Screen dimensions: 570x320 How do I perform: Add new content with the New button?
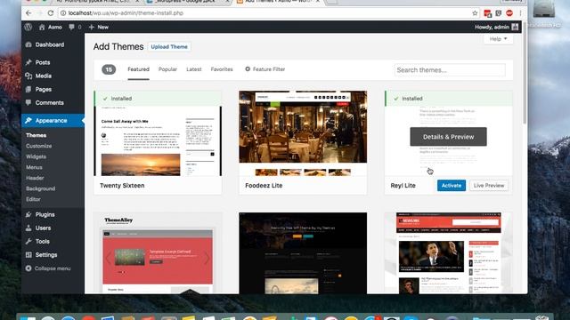click(x=99, y=27)
